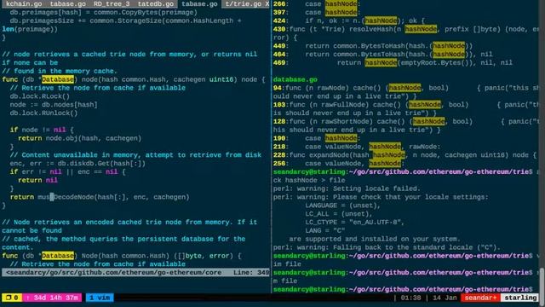
Task: Click comment '// node retrieves a cached trie node'
Action: 129,55
